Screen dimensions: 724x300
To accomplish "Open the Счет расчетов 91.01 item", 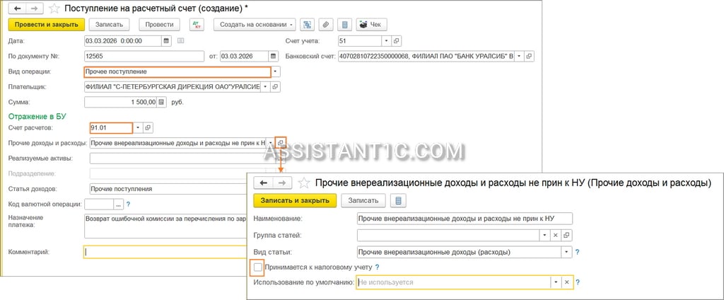I will (148, 127).
